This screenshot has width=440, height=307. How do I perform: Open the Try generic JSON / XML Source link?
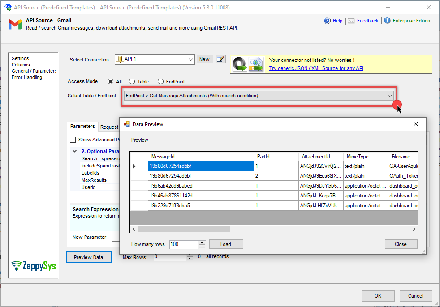click(316, 68)
